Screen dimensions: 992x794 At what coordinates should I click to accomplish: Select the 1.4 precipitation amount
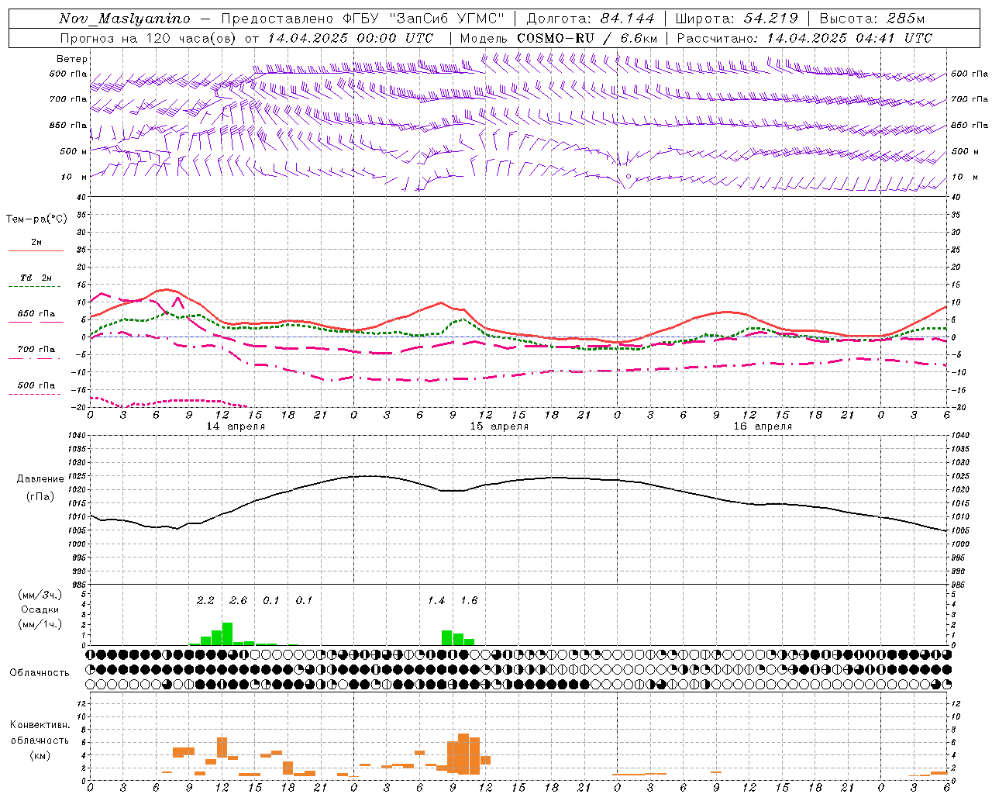pos(436,601)
